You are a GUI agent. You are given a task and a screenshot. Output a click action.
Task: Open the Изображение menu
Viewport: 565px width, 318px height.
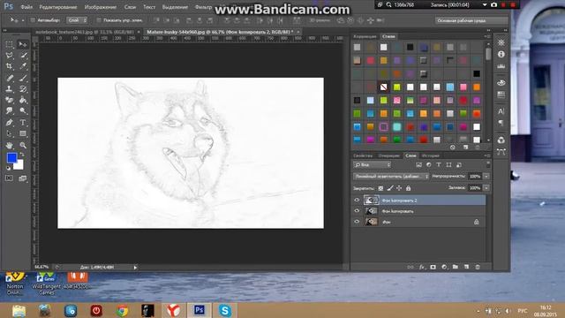coord(100,7)
